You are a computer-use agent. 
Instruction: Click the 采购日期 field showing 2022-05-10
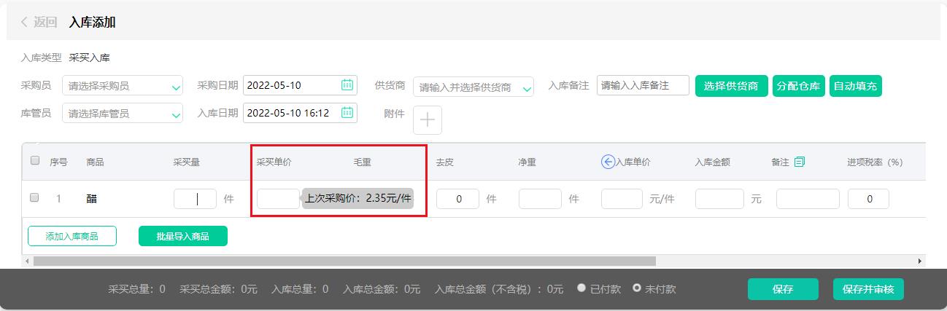point(300,85)
